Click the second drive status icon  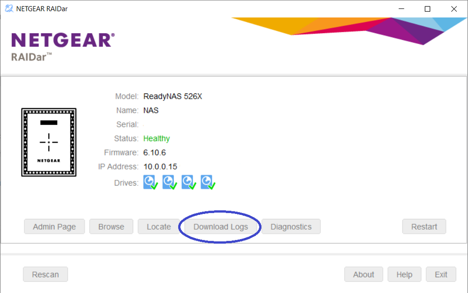(170, 182)
